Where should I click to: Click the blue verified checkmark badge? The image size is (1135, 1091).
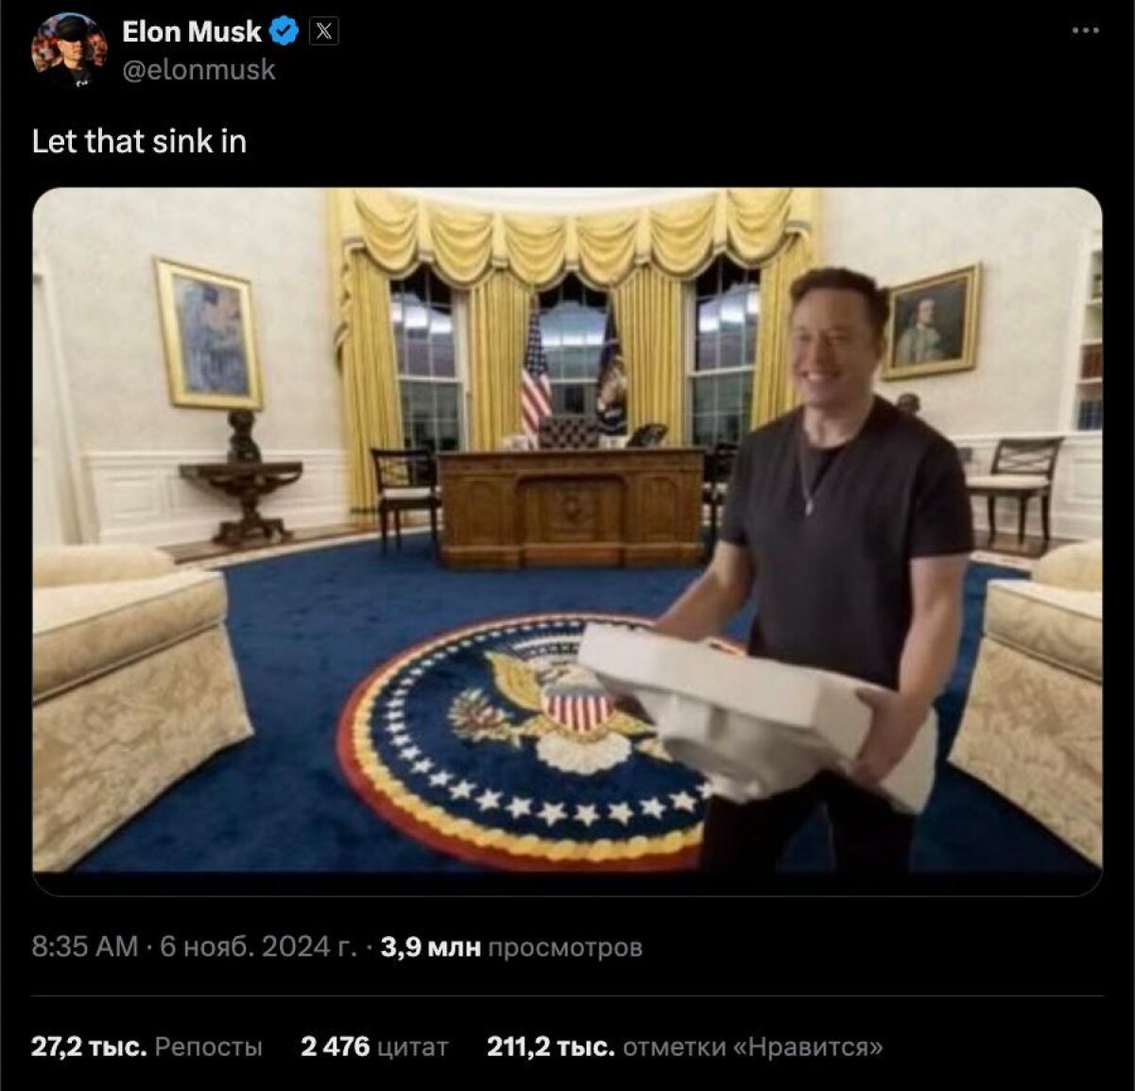point(284,31)
